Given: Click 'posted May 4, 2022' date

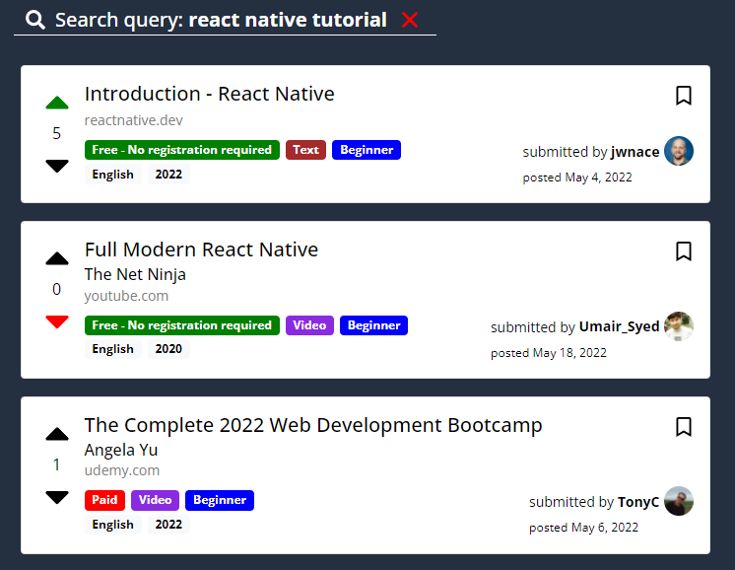Looking at the screenshot, I should coord(577,178).
